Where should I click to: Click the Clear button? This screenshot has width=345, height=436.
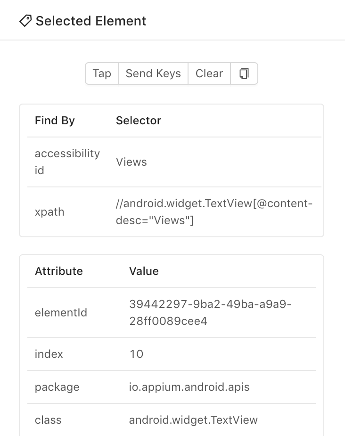(x=209, y=73)
